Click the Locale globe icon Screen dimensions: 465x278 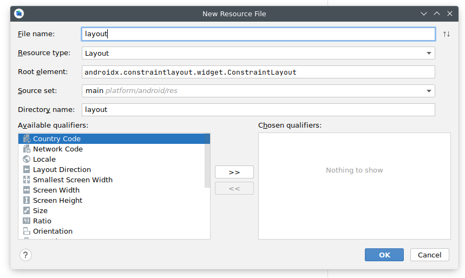pyautogui.click(x=27, y=160)
